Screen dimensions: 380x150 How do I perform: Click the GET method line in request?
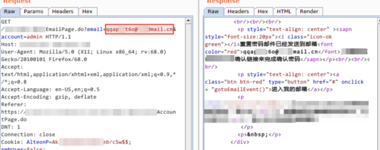coord(6,22)
